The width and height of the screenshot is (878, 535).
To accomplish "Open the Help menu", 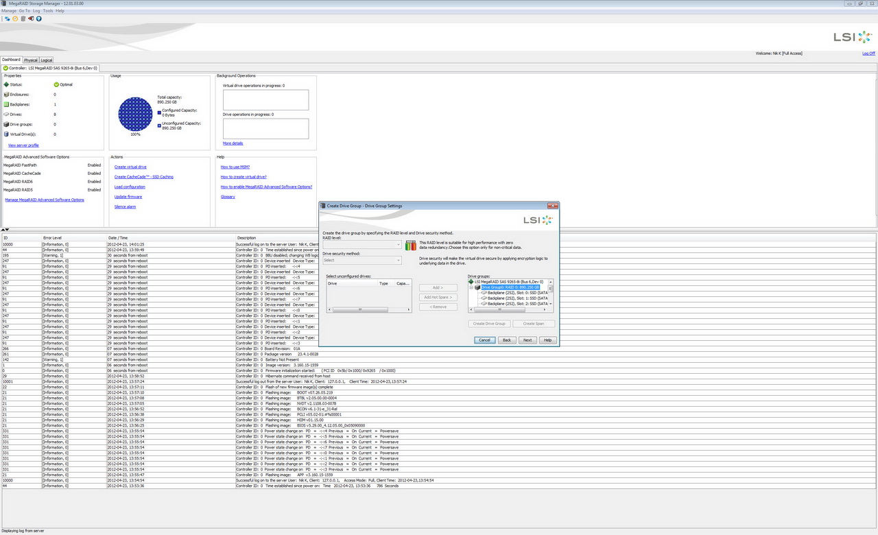I will tap(60, 11).
